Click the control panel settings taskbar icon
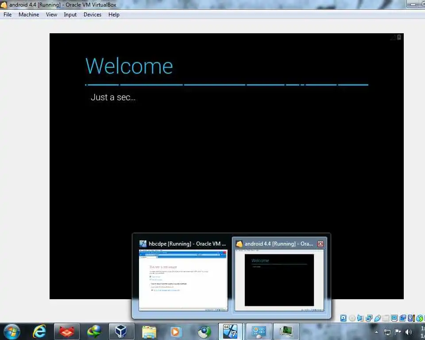 tap(259, 332)
